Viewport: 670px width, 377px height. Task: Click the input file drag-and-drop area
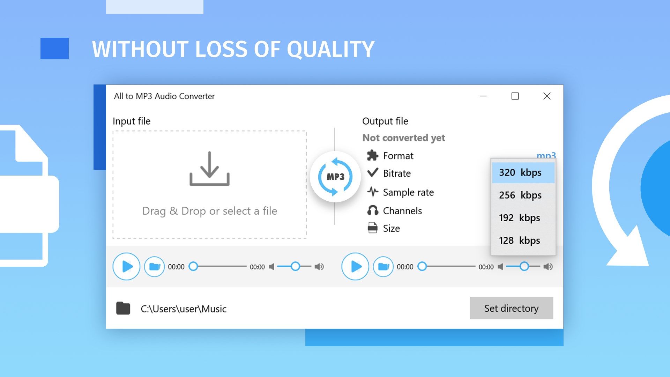tap(210, 185)
